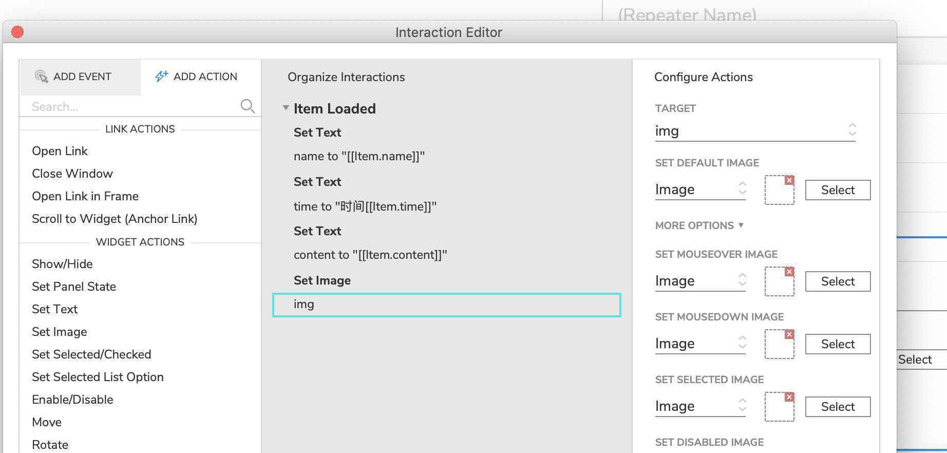Click mouseover image preview box

click(x=779, y=281)
